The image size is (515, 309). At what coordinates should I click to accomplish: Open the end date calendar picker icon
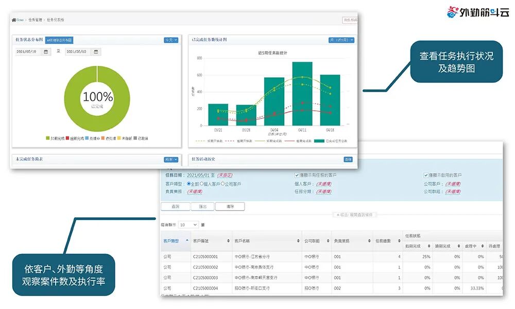tap(96, 52)
